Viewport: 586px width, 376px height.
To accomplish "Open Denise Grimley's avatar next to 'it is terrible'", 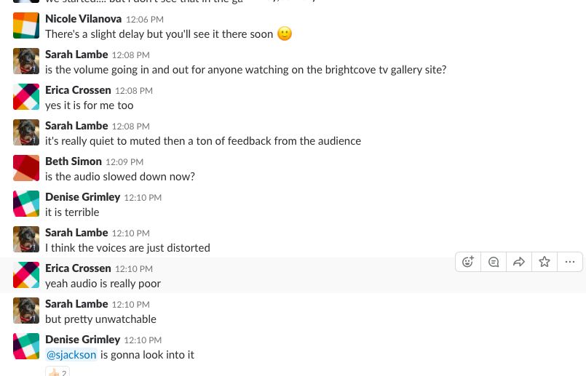I will pos(26,204).
